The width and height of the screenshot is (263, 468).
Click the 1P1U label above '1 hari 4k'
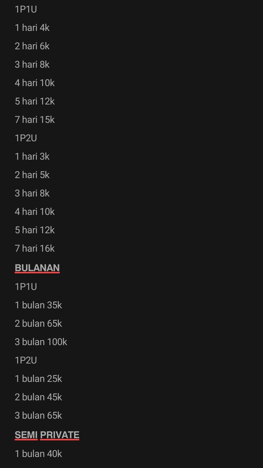point(26,9)
